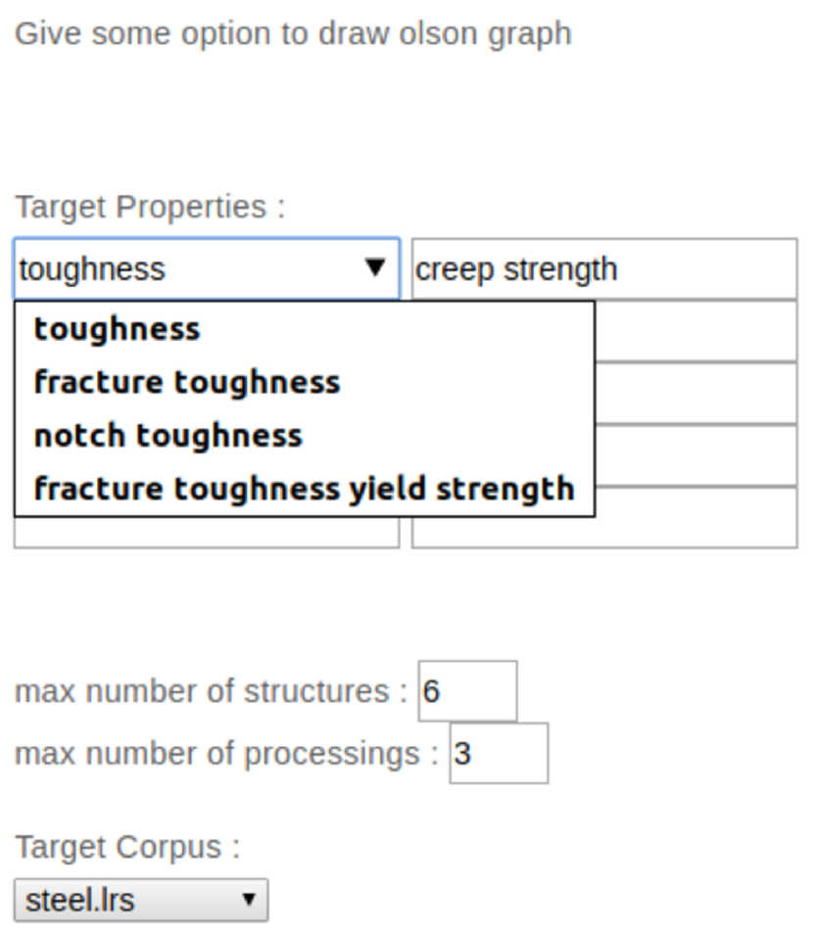The height and width of the screenshot is (935, 813).
Task: Click the empty field directly below creep strength
Action: (x=695, y=331)
